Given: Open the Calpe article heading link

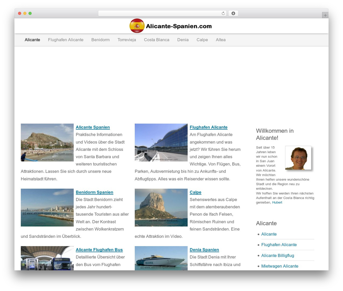Looking at the screenshot, I should pos(195,192).
